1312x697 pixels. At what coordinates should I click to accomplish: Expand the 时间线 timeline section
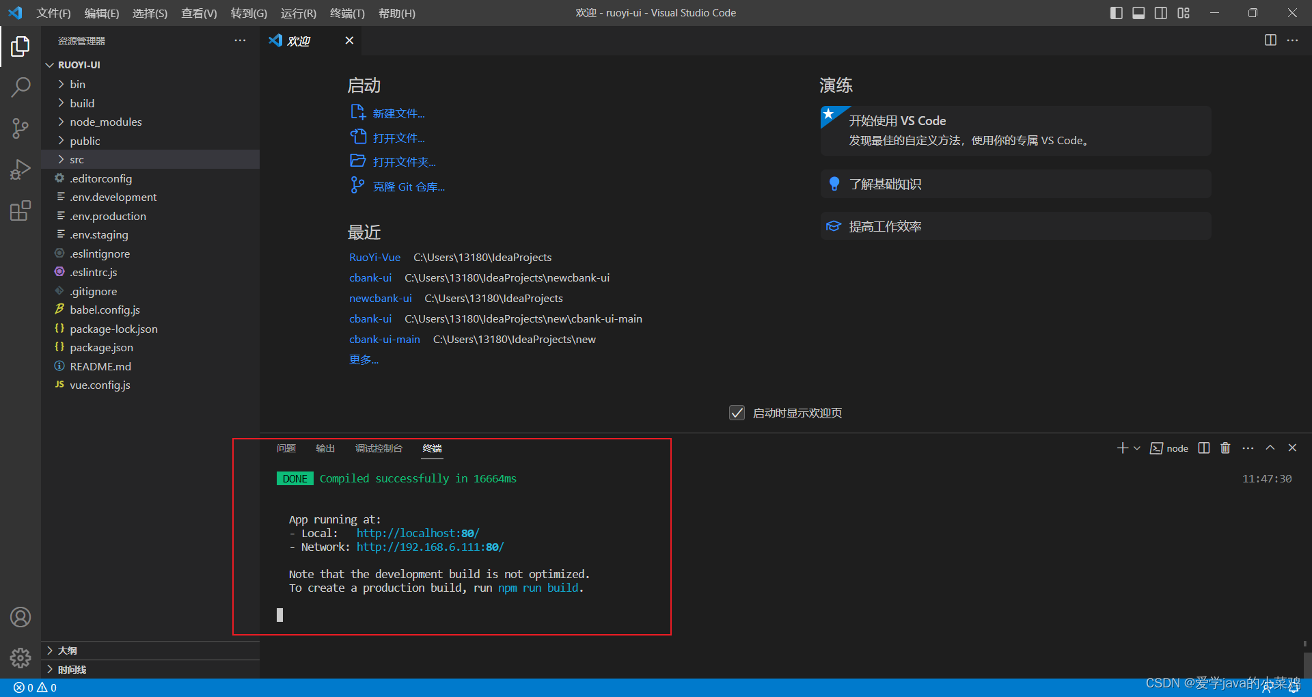click(150, 670)
